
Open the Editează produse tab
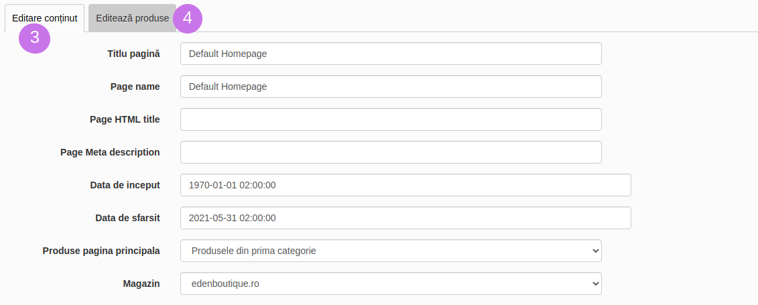[x=133, y=18]
